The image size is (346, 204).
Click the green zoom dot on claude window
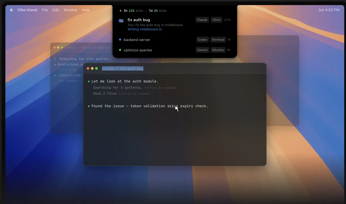click(96, 68)
